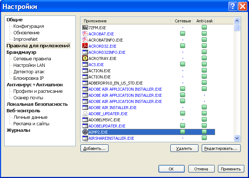Click the scrollbar down arrow of the application list

237,138
